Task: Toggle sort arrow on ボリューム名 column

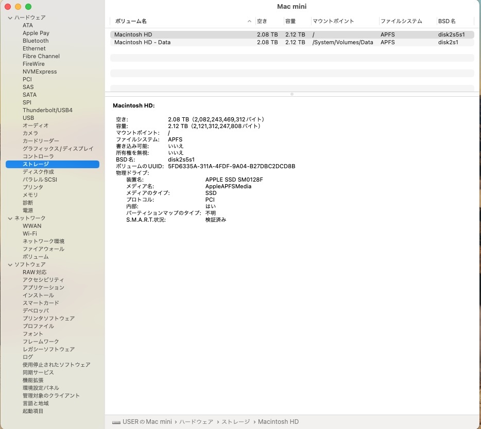Action: pyautogui.click(x=249, y=21)
